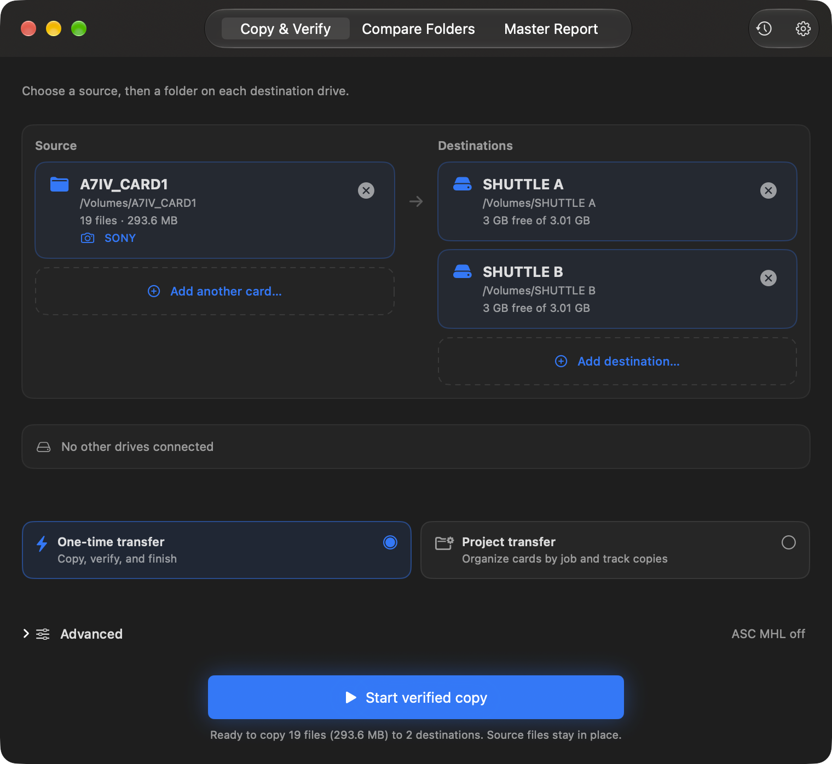Viewport: 832px width, 764px height.
Task: Click the SHUTTLE B title
Action: point(523,272)
